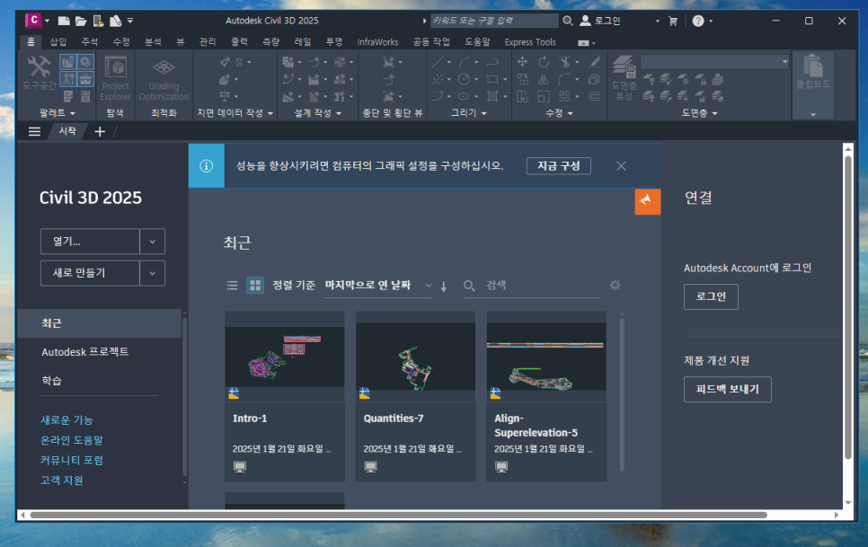
Task: Switch recent files to grid view
Action: [255, 286]
